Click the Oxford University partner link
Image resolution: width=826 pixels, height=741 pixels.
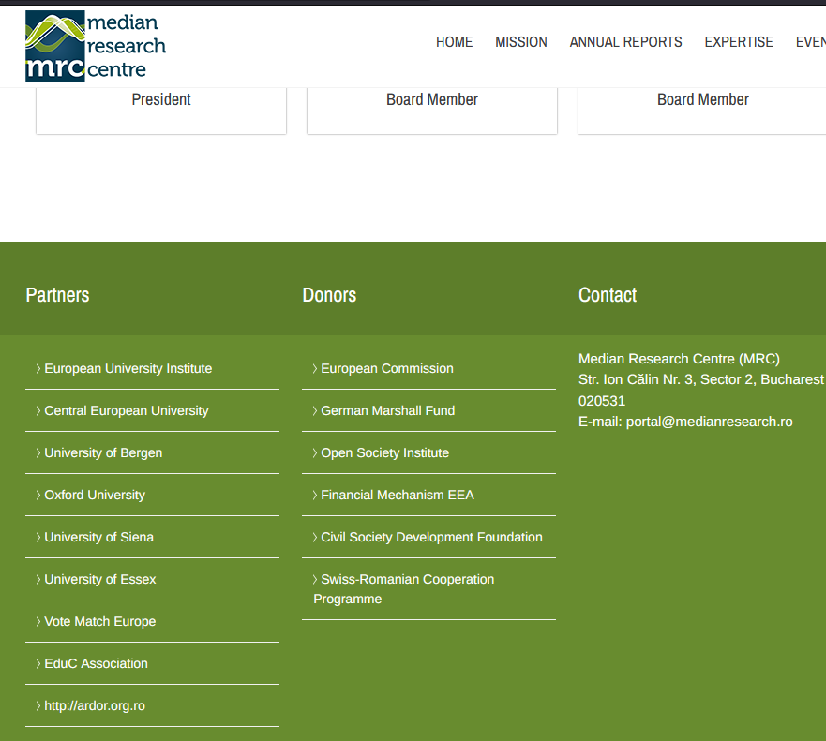(95, 495)
